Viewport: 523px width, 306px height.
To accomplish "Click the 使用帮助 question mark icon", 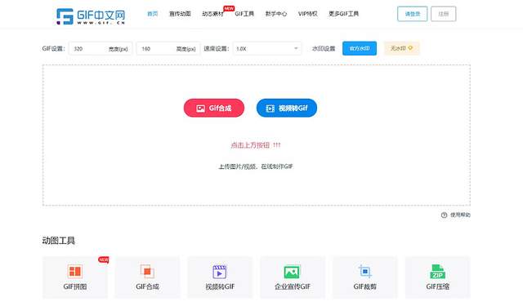I will [x=444, y=215].
